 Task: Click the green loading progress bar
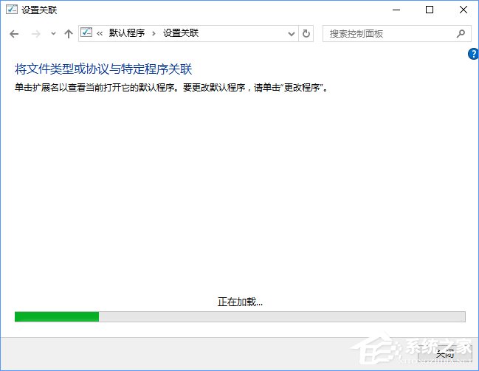pyautogui.click(x=240, y=316)
